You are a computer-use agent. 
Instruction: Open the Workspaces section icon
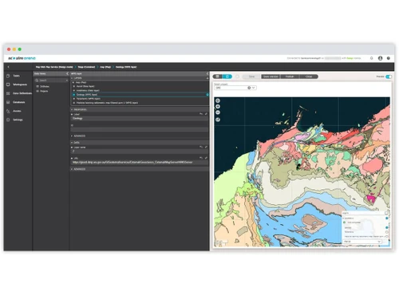[x=8, y=85]
